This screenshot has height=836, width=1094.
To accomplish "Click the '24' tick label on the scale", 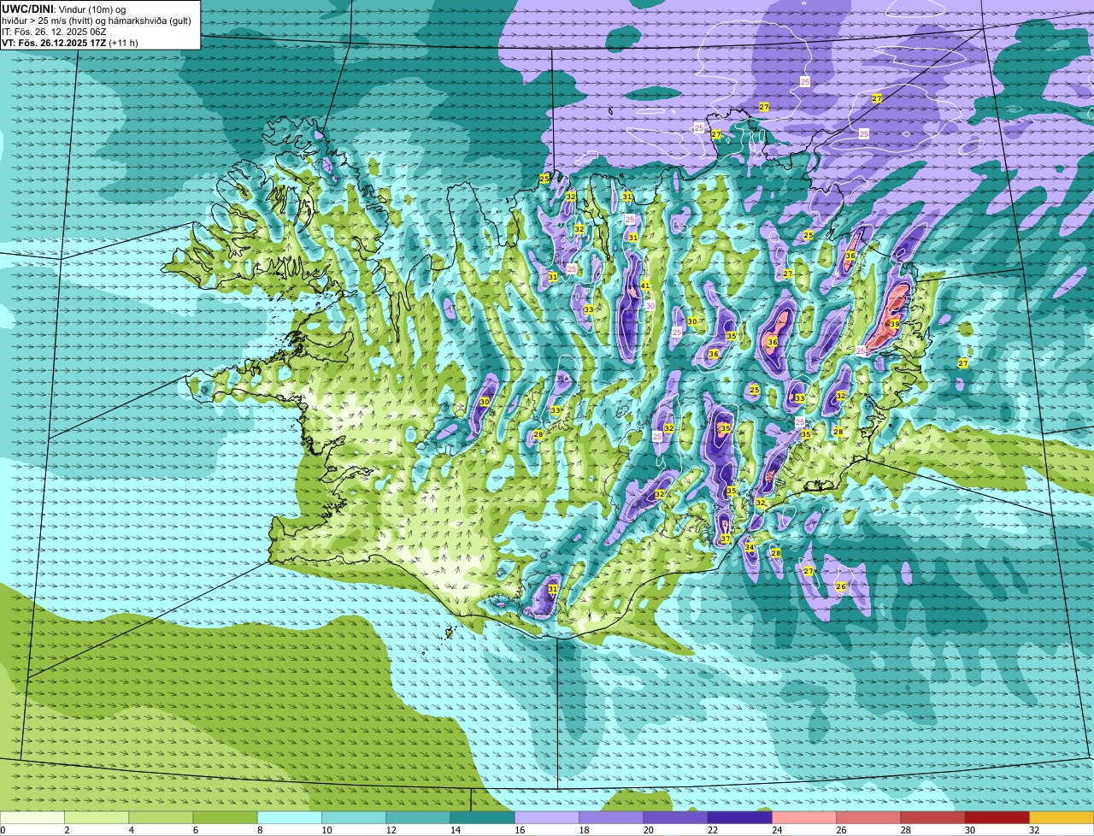I will pyautogui.click(x=777, y=830).
